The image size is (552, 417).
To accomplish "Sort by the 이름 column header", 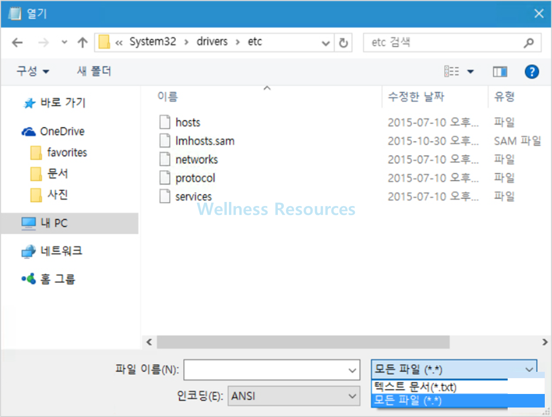I will click(167, 96).
